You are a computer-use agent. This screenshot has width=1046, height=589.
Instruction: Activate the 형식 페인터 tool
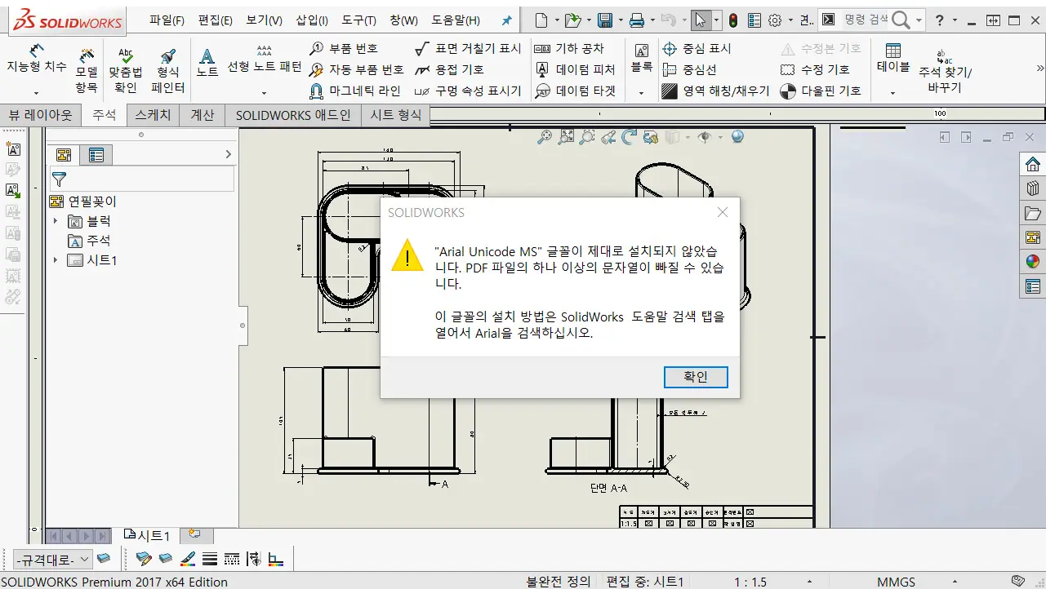pos(168,69)
